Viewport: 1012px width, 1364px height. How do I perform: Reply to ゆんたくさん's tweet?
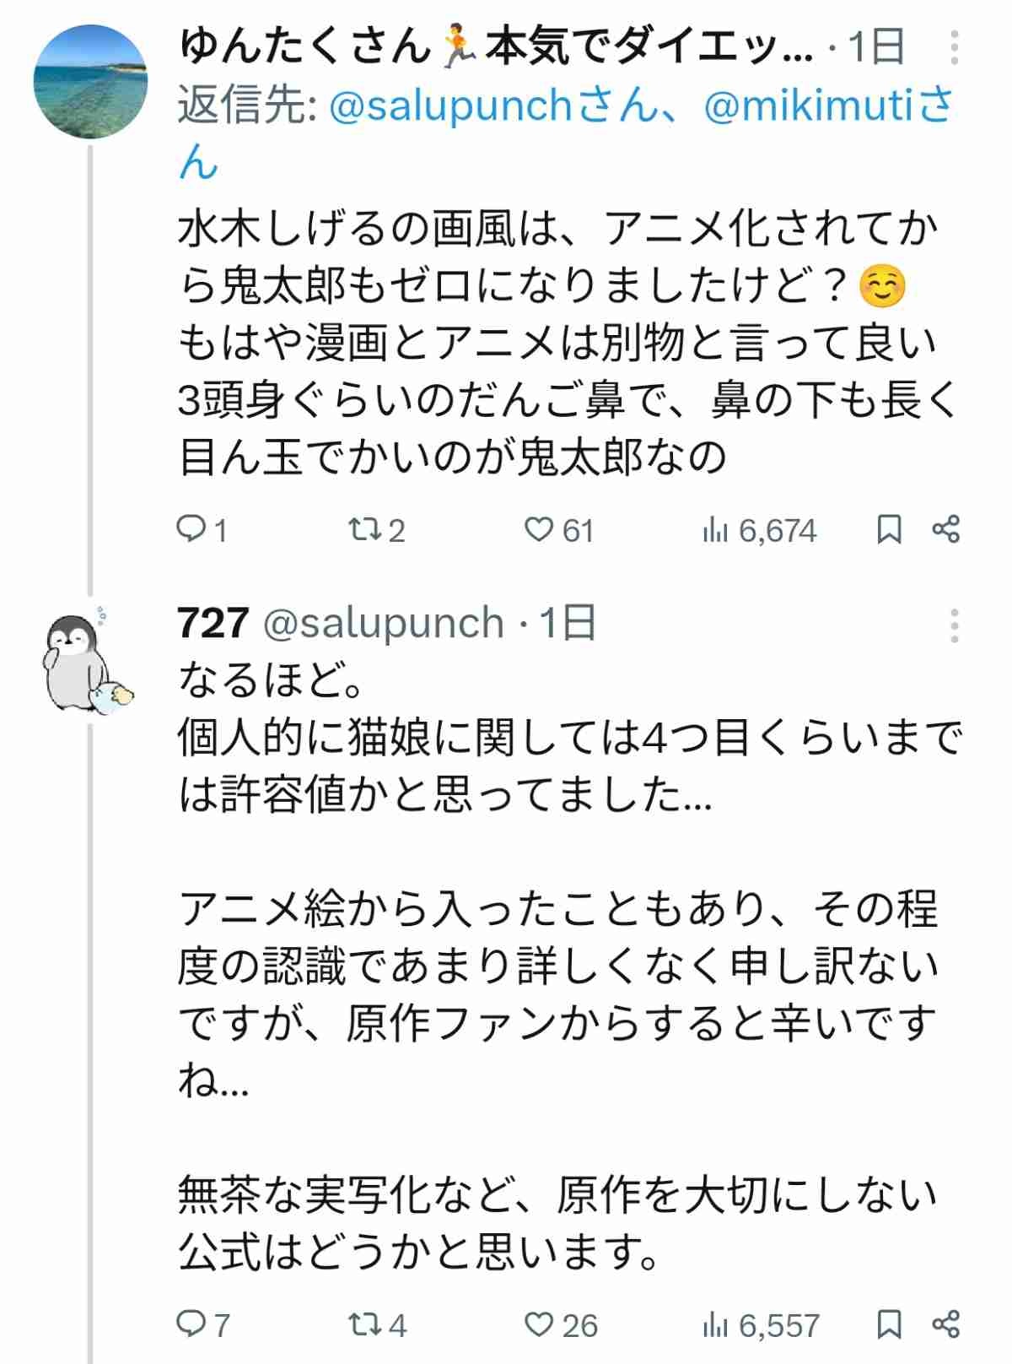[191, 530]
